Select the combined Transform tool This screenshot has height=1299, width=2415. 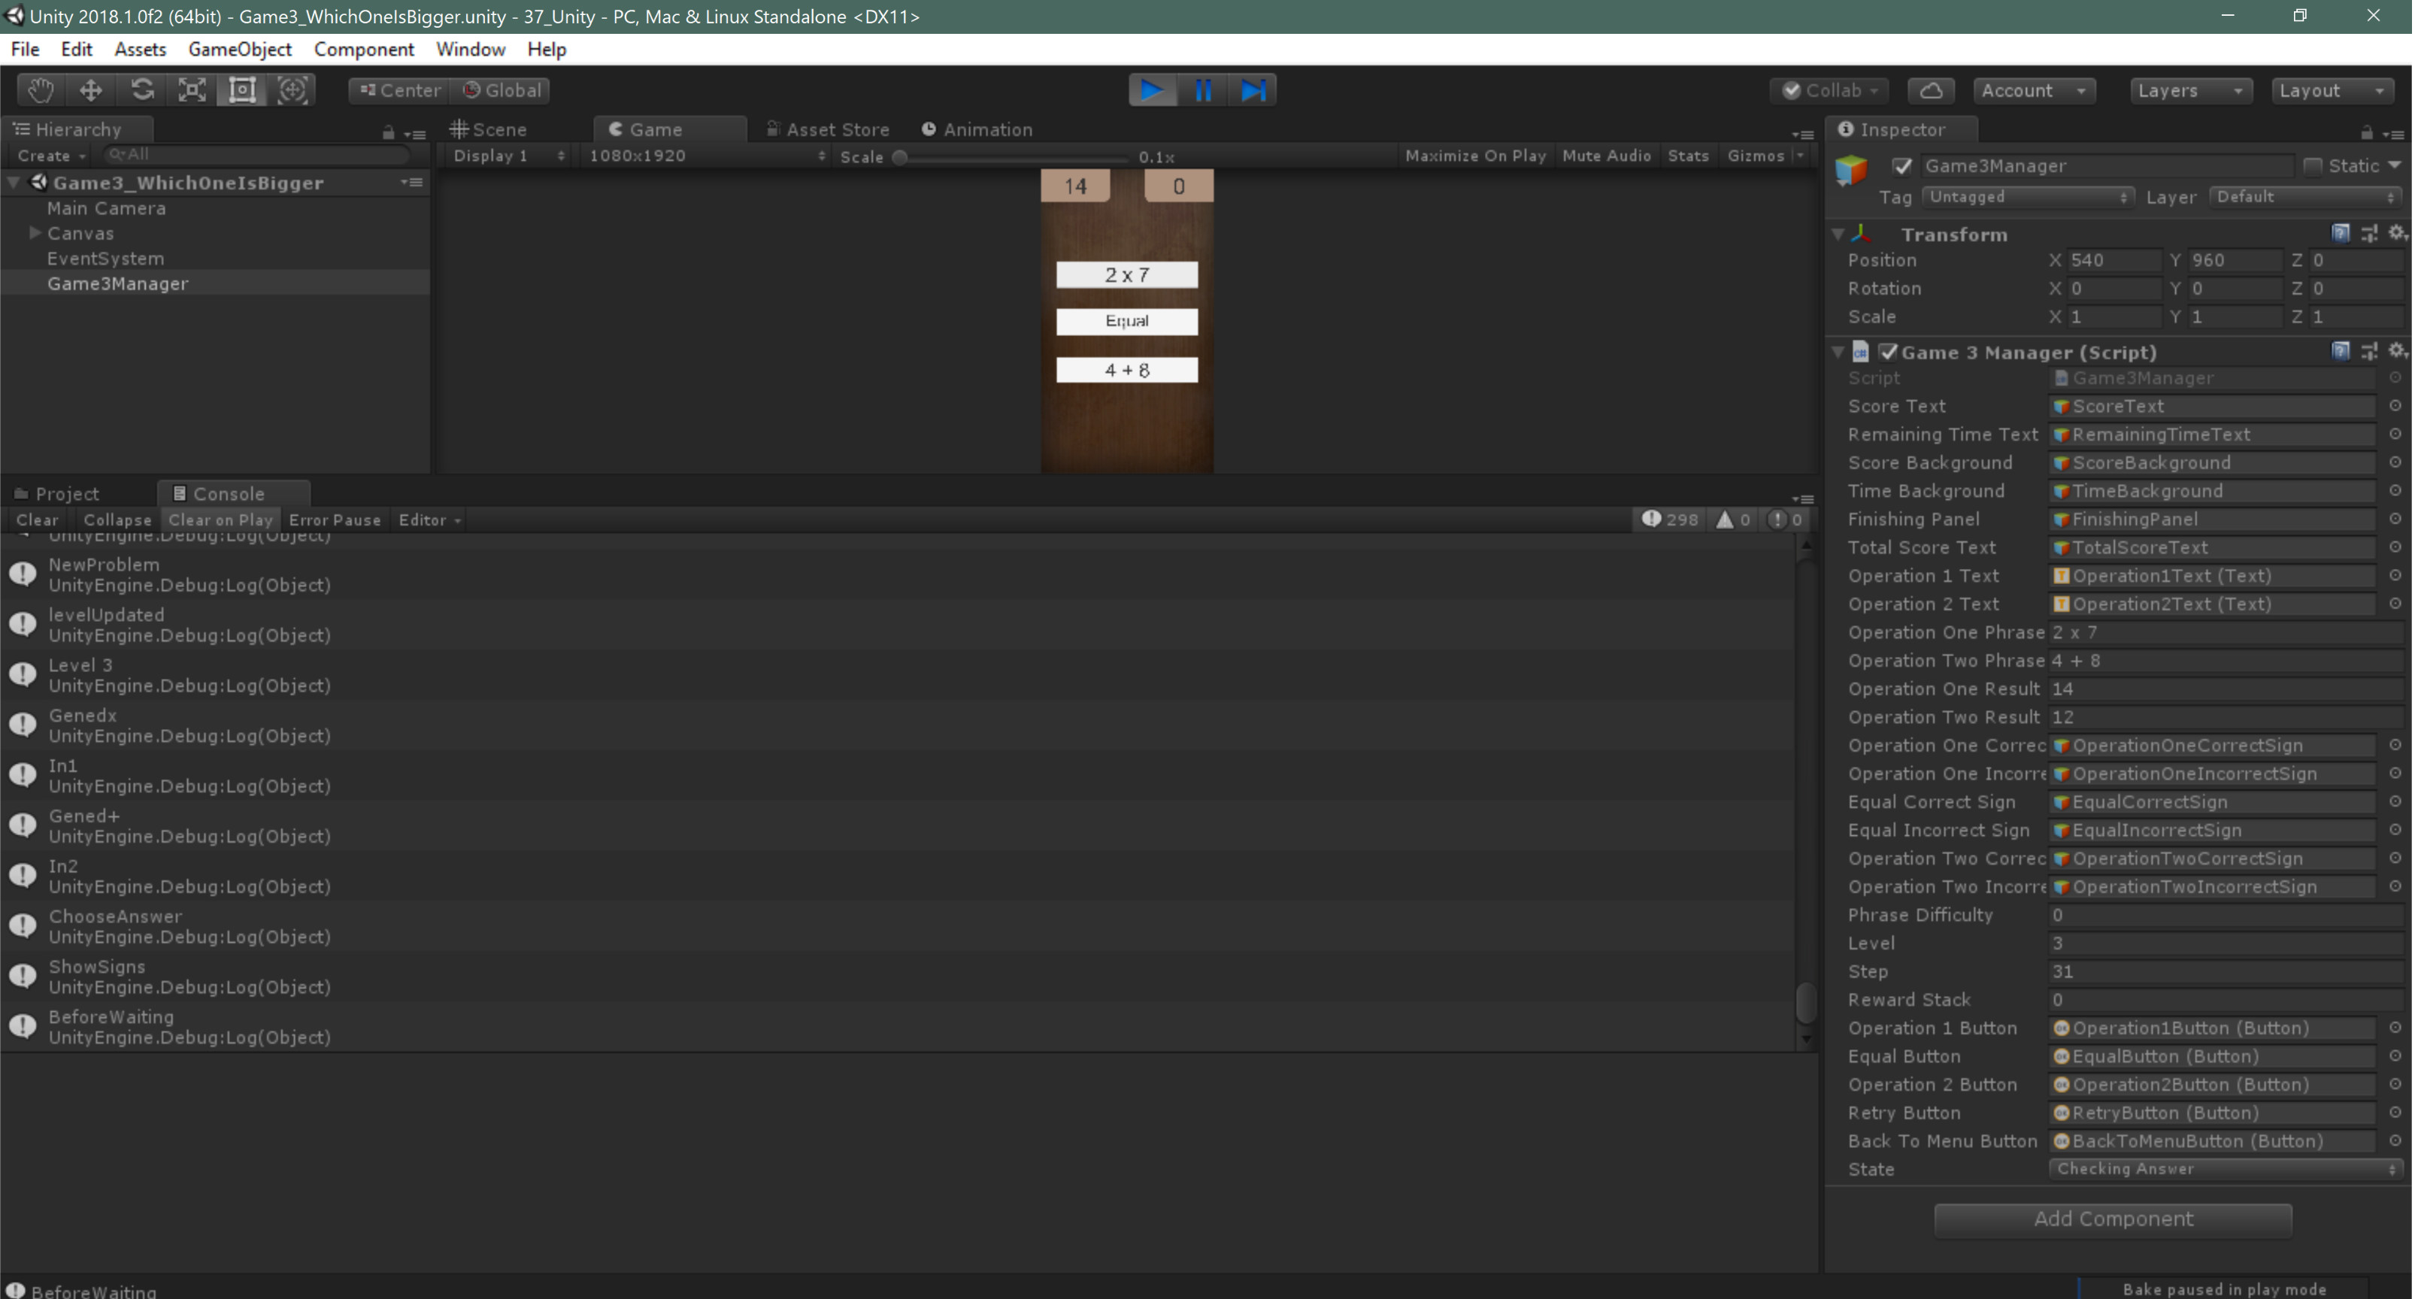pos(293,90)
